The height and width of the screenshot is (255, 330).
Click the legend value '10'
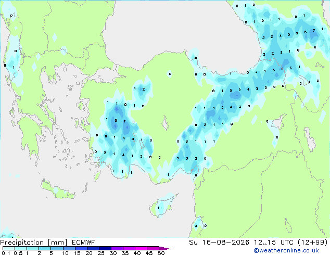[65, 253]
